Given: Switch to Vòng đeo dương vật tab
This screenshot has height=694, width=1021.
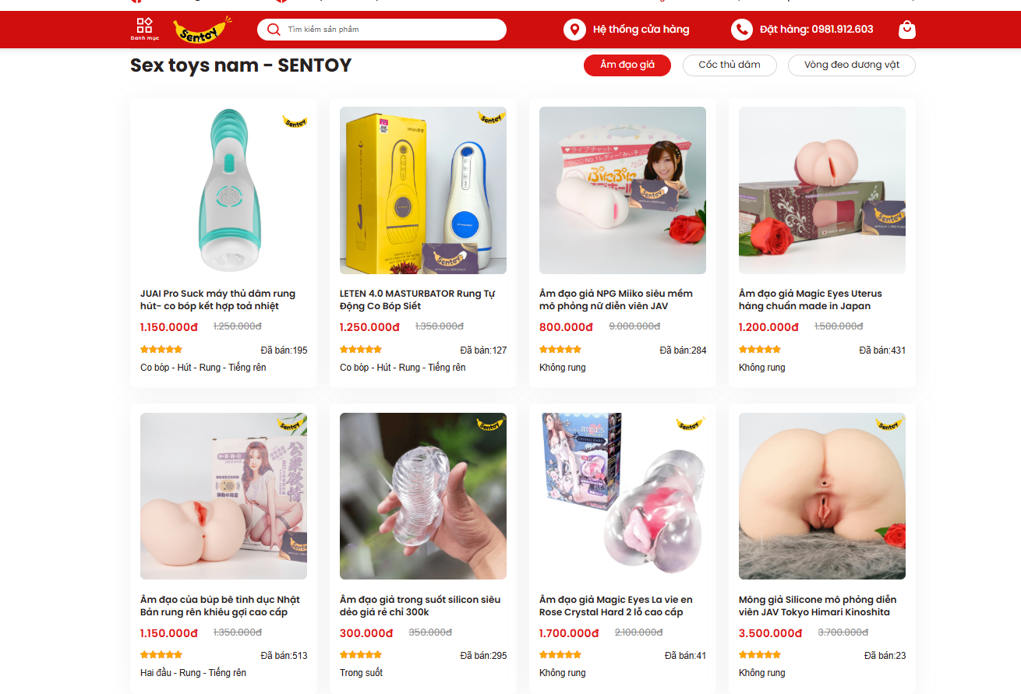Looking at the screenshot, I should (x=852, y=65).
